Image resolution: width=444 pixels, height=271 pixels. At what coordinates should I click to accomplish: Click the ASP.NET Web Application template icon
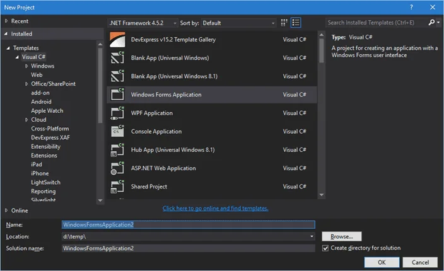(x=117, y=168)
